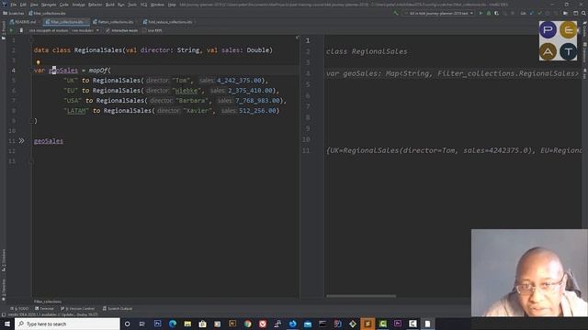Open Google Chrome from taskbar

coord(247,324)
